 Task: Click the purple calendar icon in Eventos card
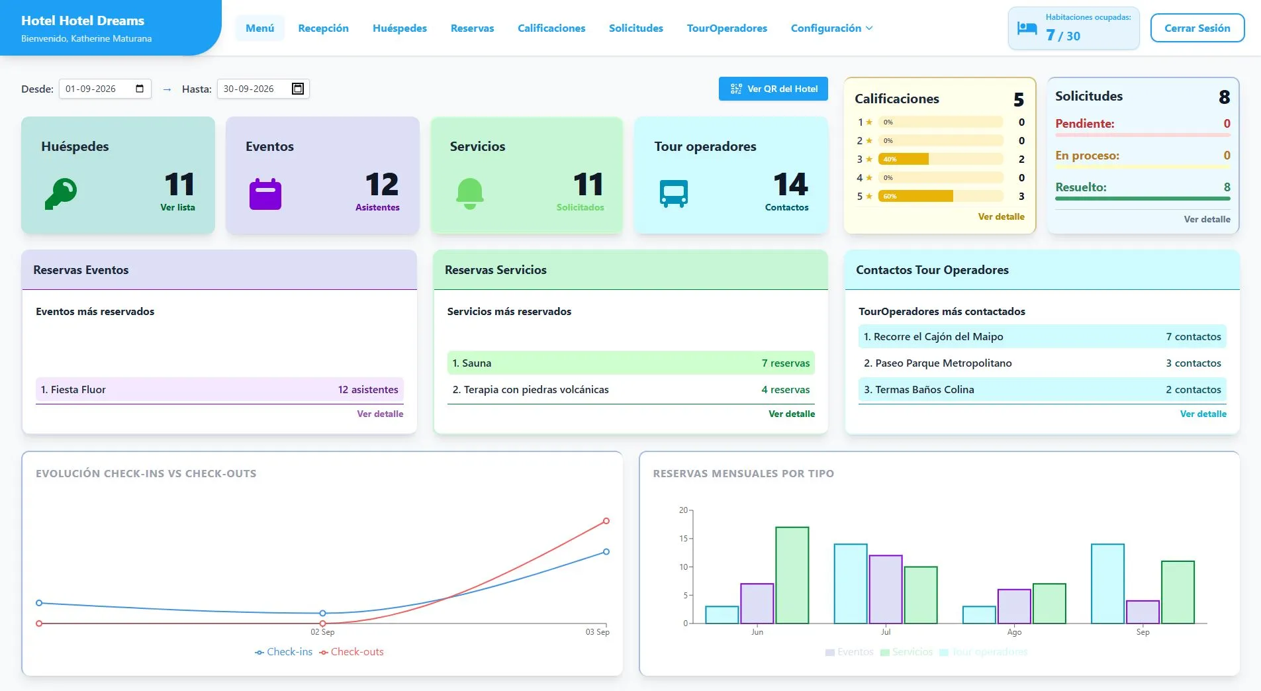tap(265, 194)
